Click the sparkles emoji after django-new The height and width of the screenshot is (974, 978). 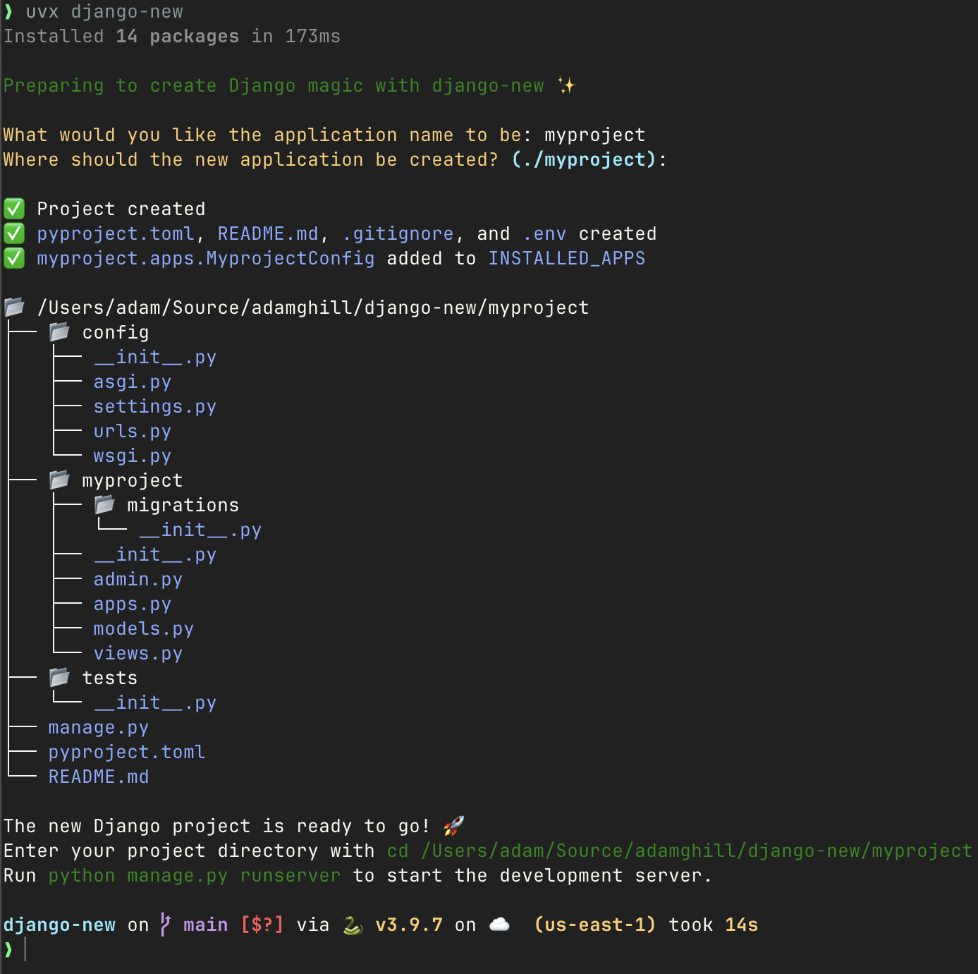[x=566, y=85]
